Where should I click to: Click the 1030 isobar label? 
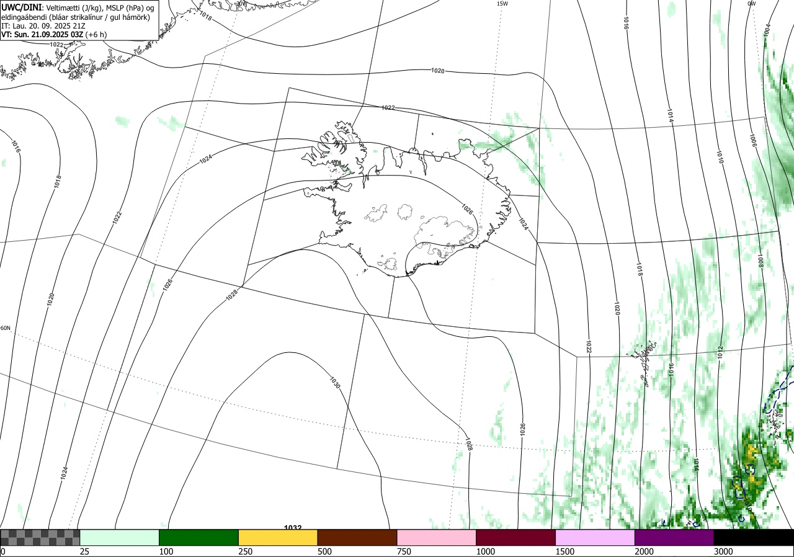click(334, 383)
